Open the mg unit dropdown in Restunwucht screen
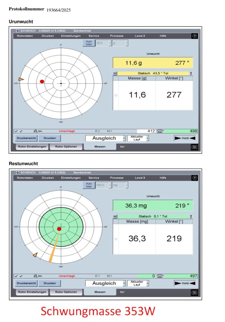The image size is (225, 322). point(127,186)
